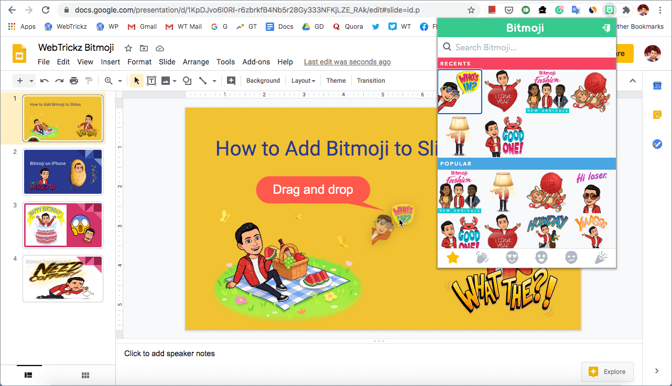672x386 pixels.
Task: Pick the 'Hi loser' Bitmoji in Popular
Action: tap(593, 191)
